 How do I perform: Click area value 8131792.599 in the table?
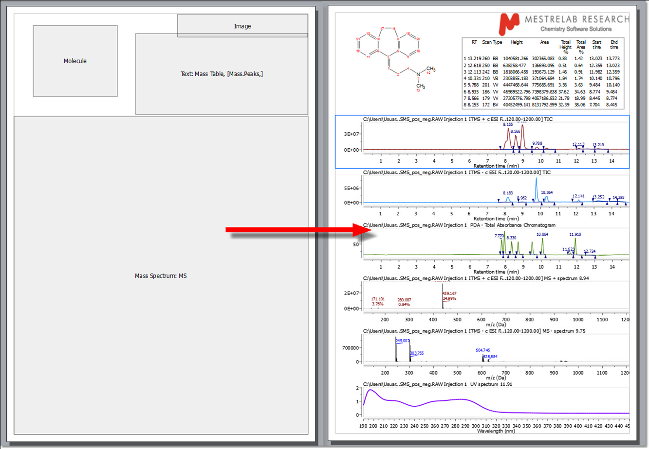pyautogui.click(x=544, y=104)
